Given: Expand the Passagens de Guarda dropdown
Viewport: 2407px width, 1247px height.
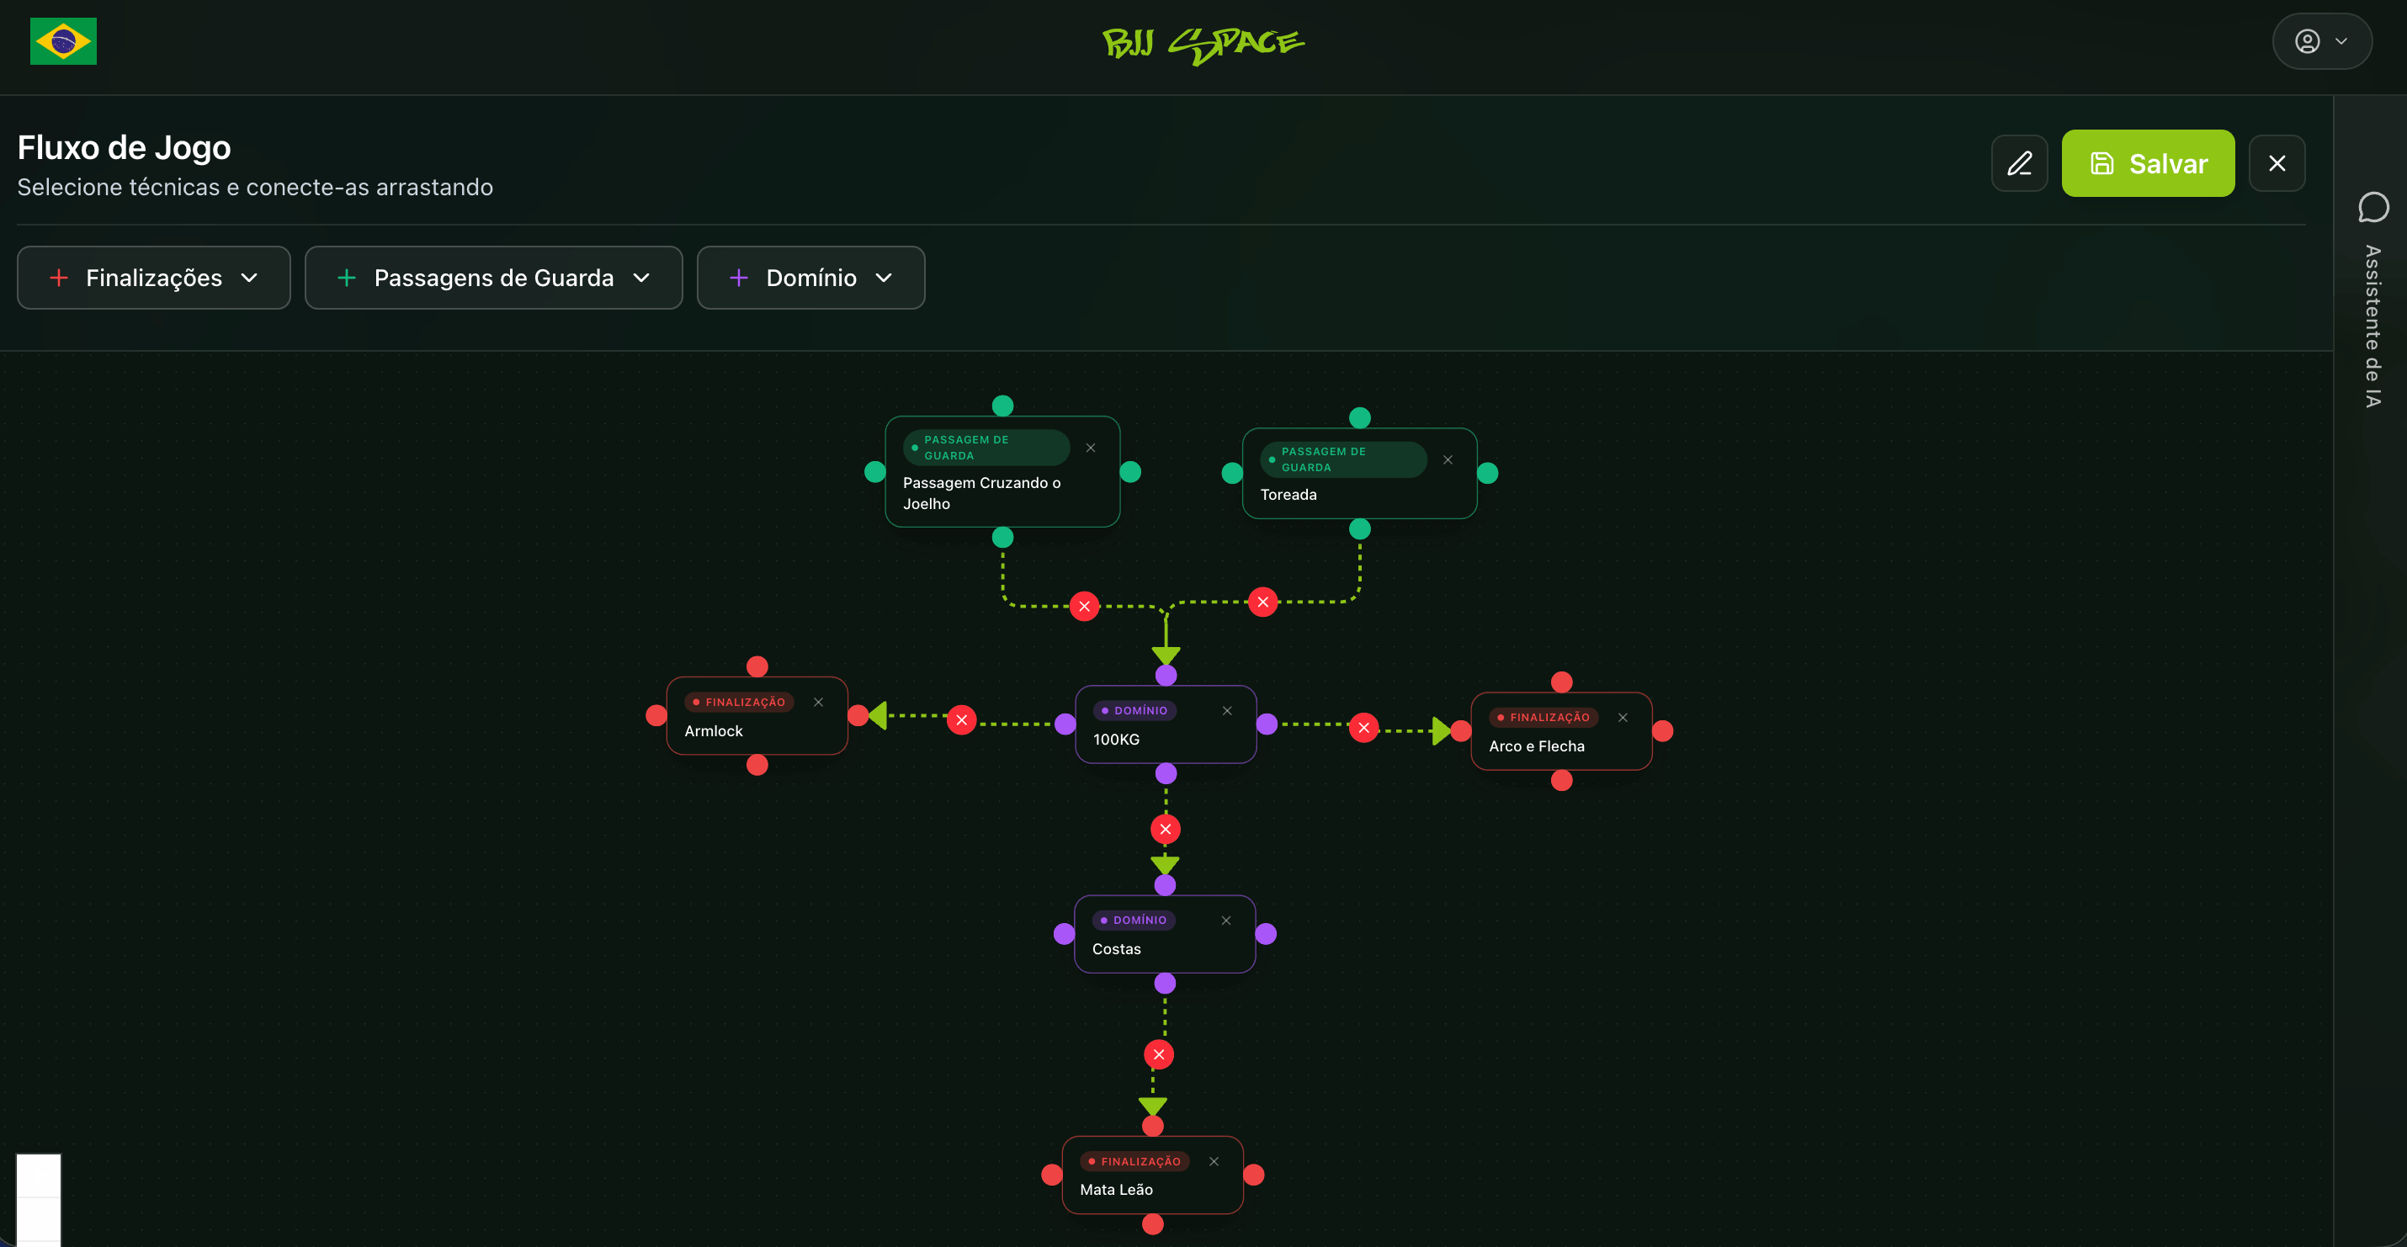Looking at the screenshot, I should point(493,278).
